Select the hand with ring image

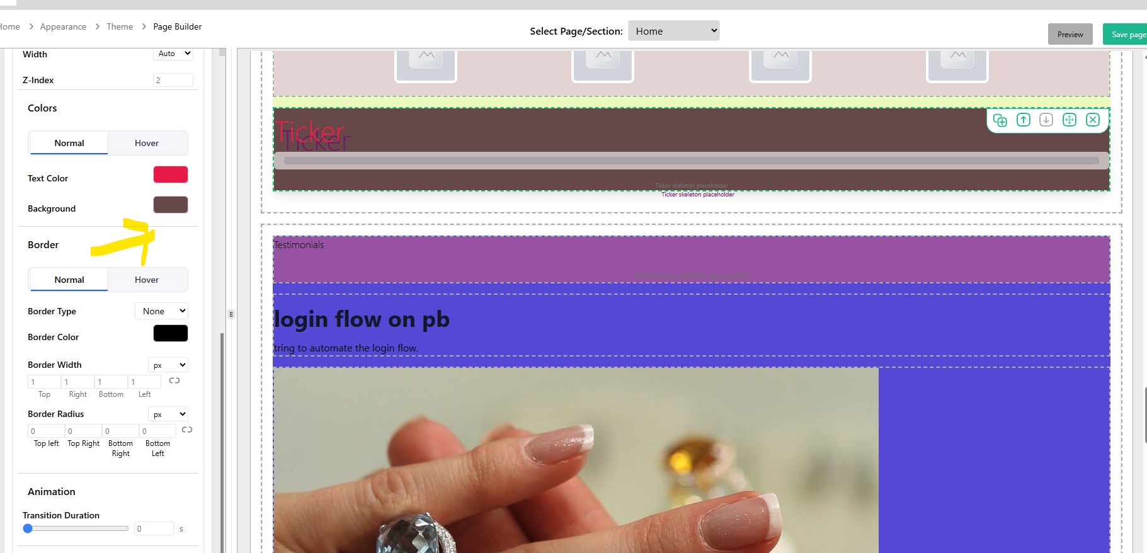click(x=576, y=460)
